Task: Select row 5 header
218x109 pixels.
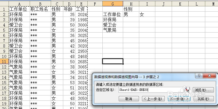Action: (x=4, y=30)
